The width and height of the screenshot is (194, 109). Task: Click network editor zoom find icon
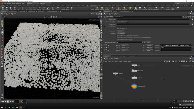click(190, 61)
